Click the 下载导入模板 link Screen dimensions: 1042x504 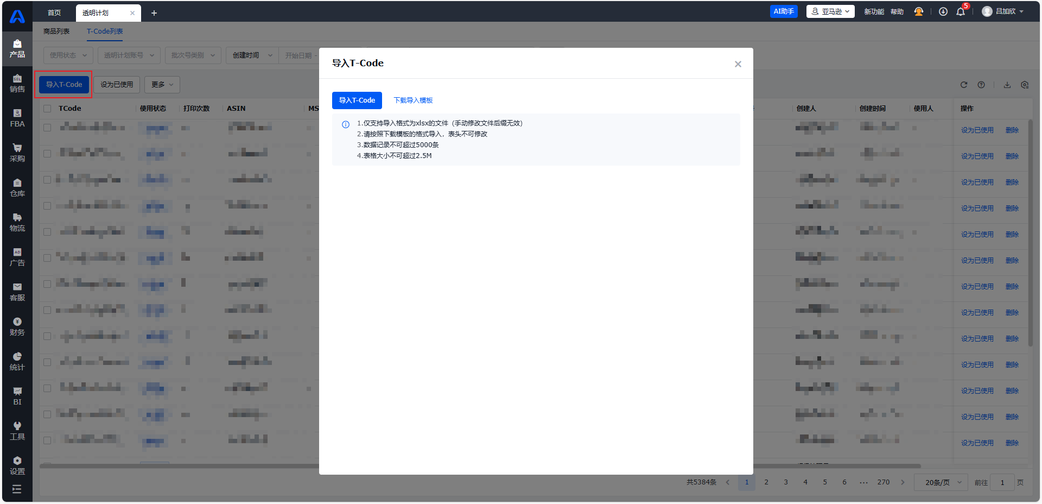tap(413, 100)
